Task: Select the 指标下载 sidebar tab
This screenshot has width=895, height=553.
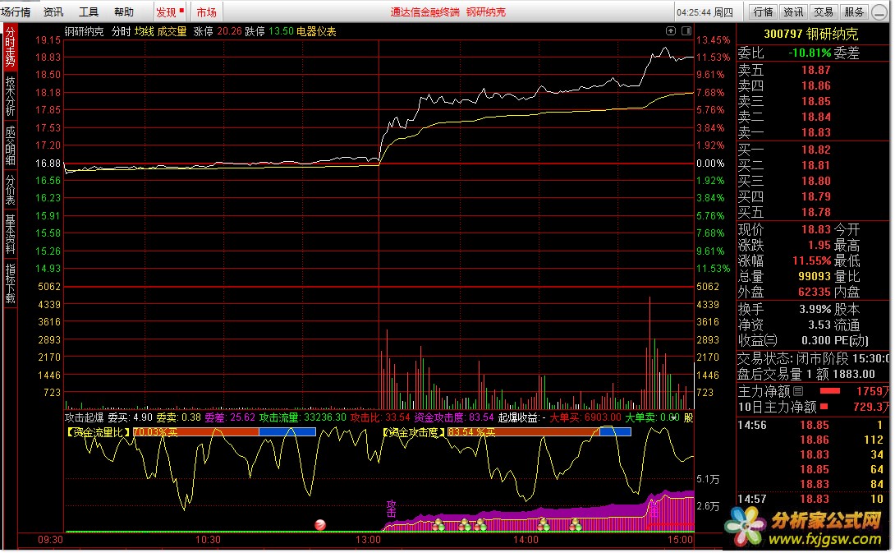Action: coord(11,283)
